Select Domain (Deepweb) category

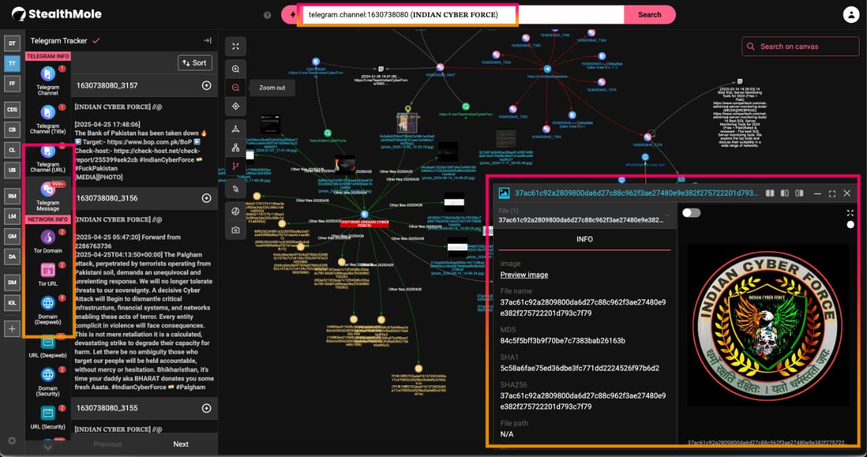pyautogui.click(x=48, y=309)
